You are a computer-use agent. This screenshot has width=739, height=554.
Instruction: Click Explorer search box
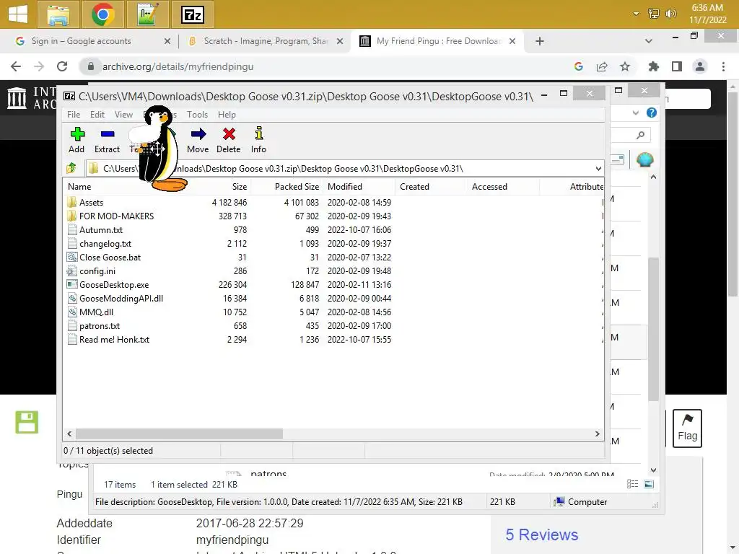(631, 135)
